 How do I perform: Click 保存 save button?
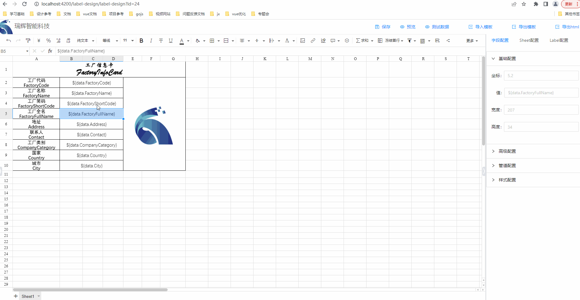click(x=383, y=27)
